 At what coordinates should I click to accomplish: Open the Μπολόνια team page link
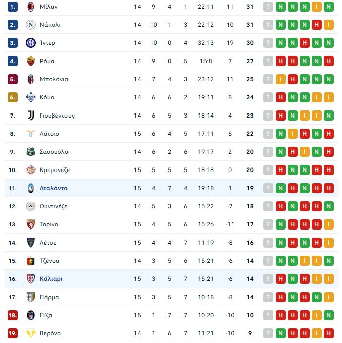coord(54,79)
